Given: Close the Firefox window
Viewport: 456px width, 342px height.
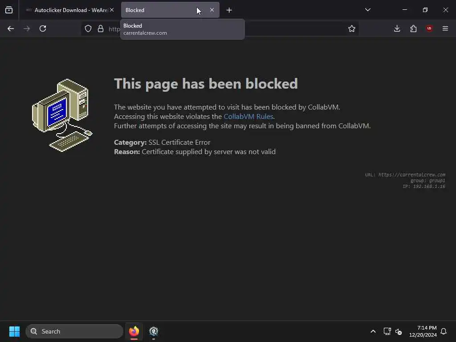Looking at the screenshot, I should [445, 10].
